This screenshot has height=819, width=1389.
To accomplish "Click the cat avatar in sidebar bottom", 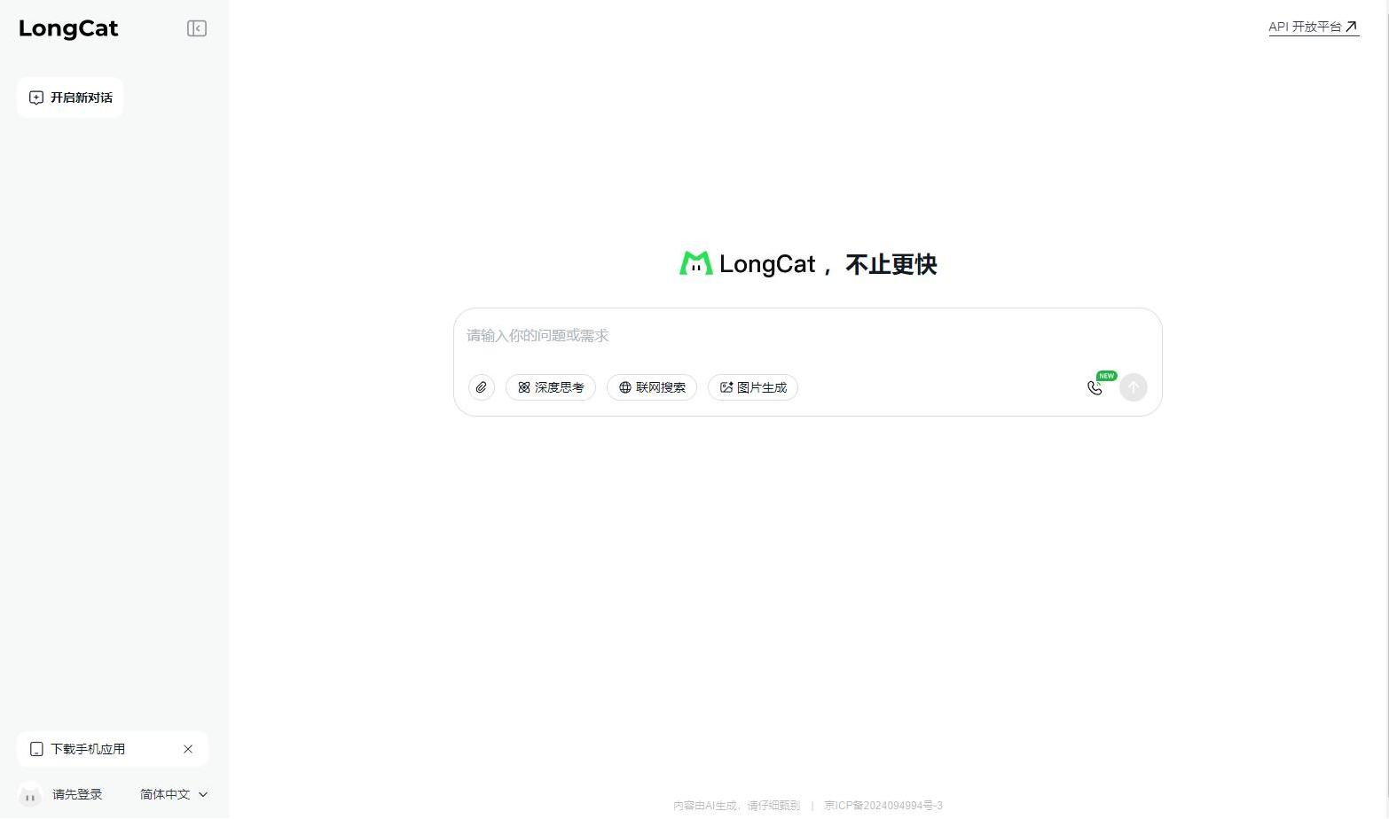I will [30, 795].
